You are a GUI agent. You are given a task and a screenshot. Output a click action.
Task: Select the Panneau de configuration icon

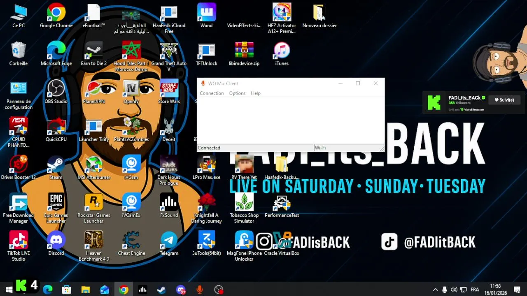19,95
